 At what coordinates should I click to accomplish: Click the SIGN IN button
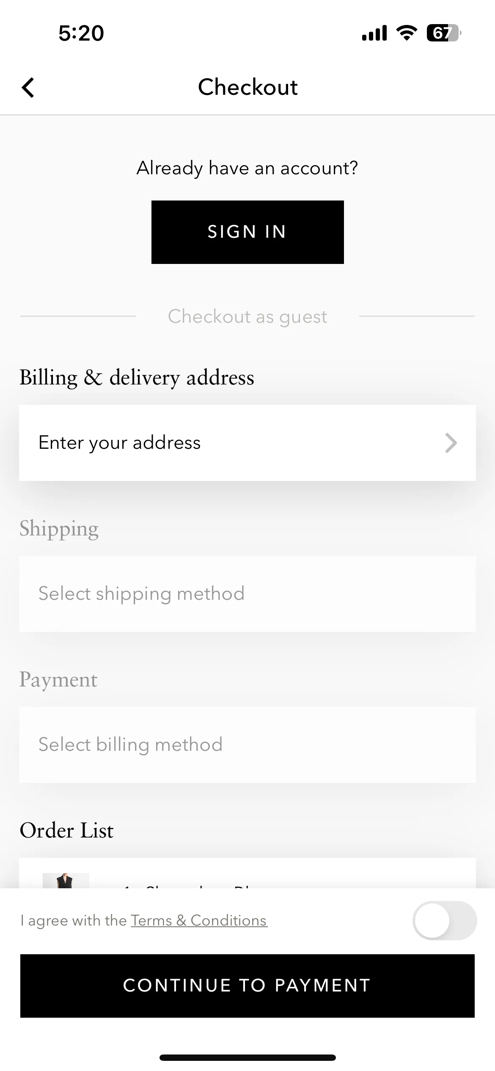point(247,232)
